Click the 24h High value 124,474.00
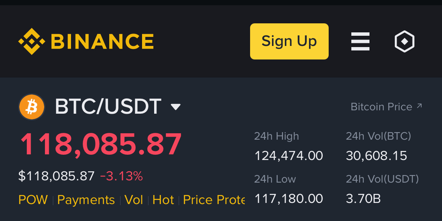 tap(289, 155)
